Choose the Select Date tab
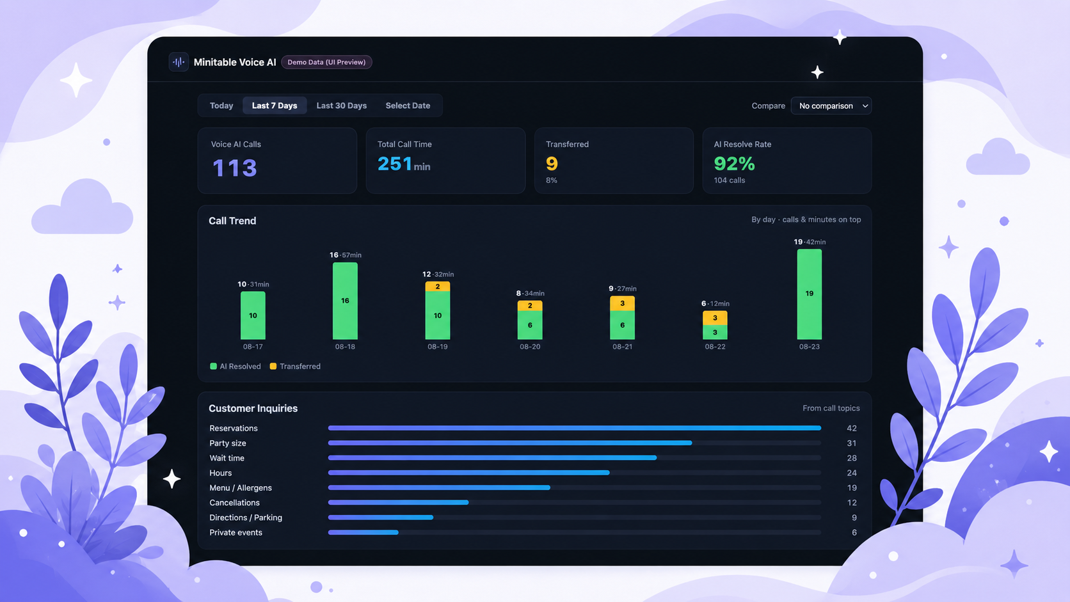 (x=408, y=106)
